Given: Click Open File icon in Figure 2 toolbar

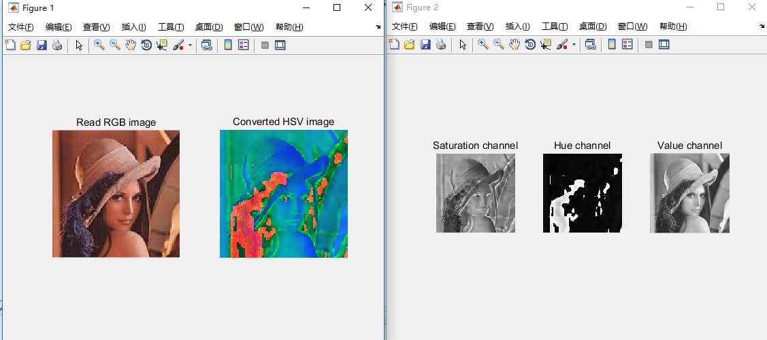Looking at the screenshot, I should 410,44.
